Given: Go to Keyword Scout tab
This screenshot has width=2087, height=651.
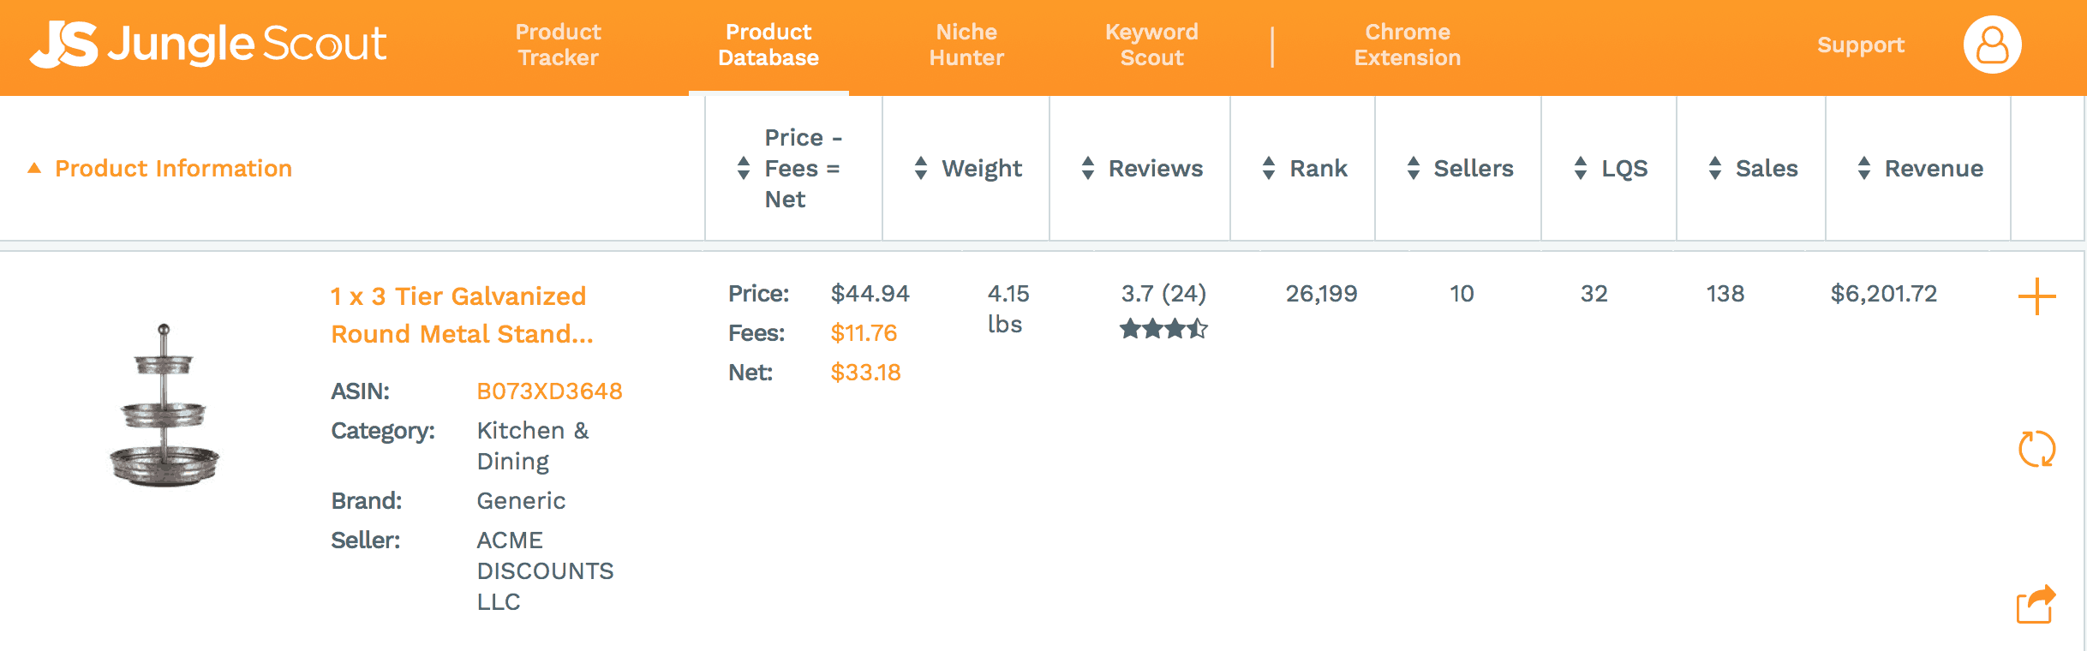Looking at the screenshot, I should click(x=1151, y=45).
